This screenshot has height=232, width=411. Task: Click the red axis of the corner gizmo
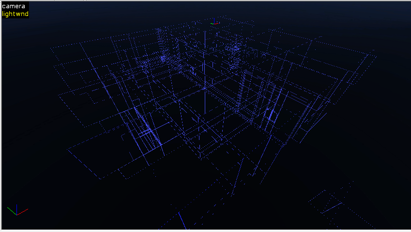(23, 211)
